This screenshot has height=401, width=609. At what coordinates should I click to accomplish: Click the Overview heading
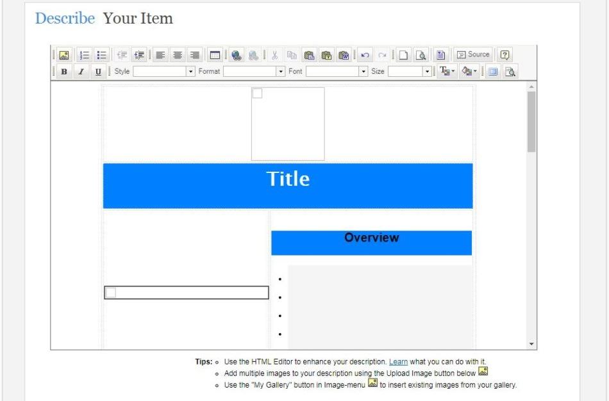point(371,238)
